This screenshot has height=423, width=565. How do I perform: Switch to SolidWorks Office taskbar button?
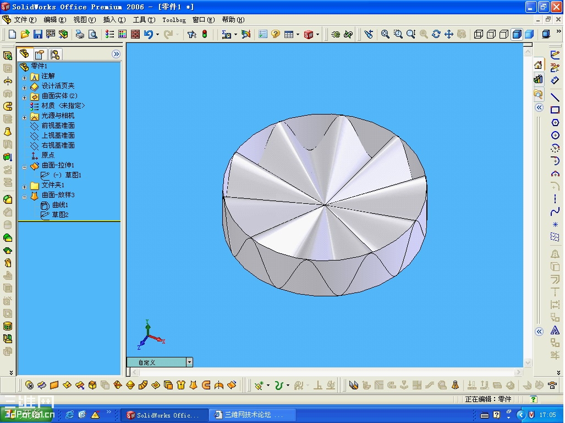click(164, 415)
